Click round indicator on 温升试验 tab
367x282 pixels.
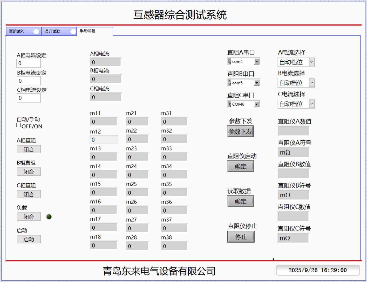pyautogui.click(x=73, y=32)
